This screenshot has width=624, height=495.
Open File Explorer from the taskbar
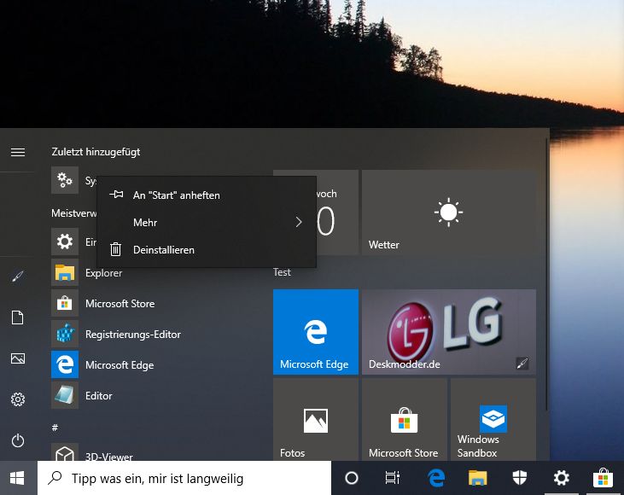pyautogui.click(x=477, y=478)
